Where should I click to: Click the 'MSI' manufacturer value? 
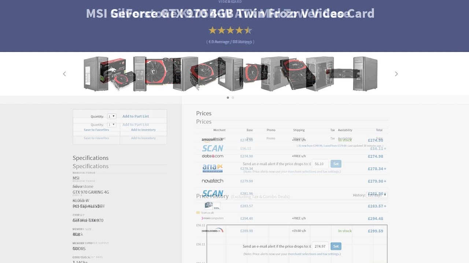pyautogui.click(x=76, y=178)
